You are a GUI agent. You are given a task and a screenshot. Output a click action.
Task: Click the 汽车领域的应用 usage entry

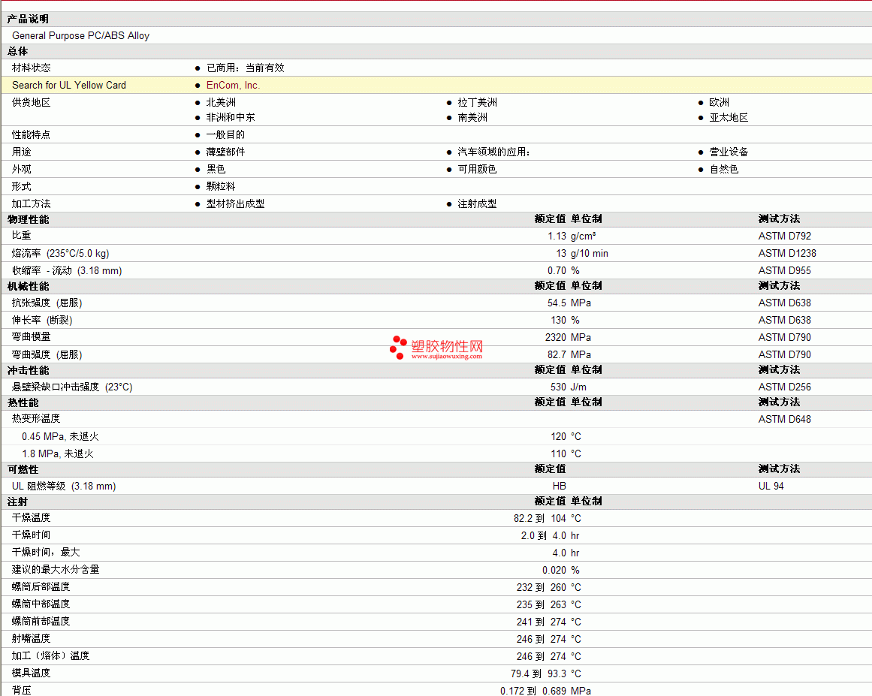(493, 152)
